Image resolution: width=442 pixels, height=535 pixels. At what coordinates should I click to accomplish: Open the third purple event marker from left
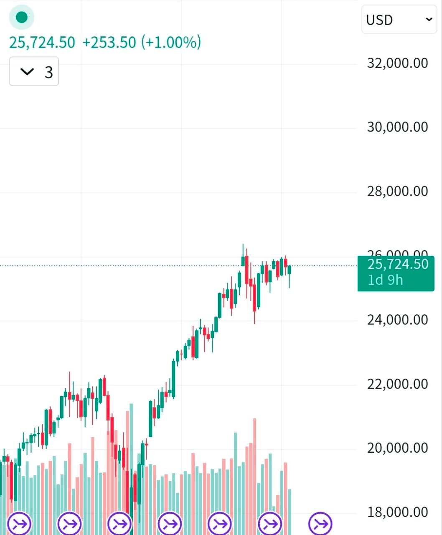pos(120,523)
